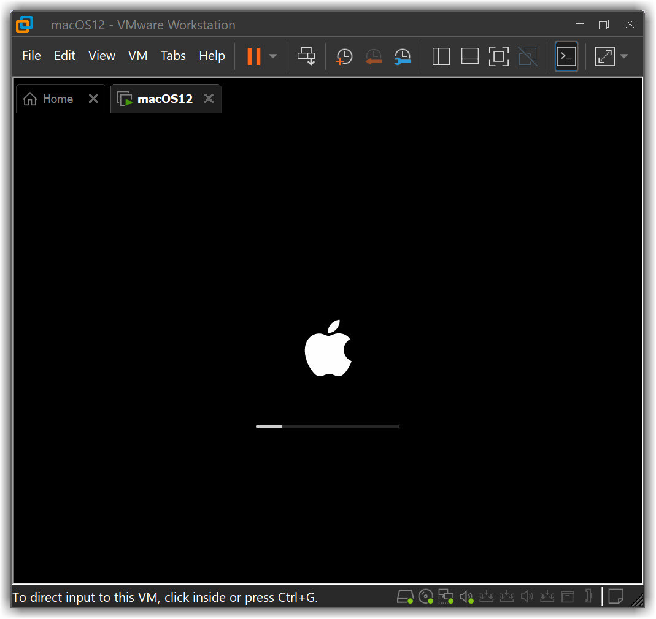Viewport: 656px width, 619px height.
Task: Suspend the VM with the orange pause button
Action: coord(254,56)
